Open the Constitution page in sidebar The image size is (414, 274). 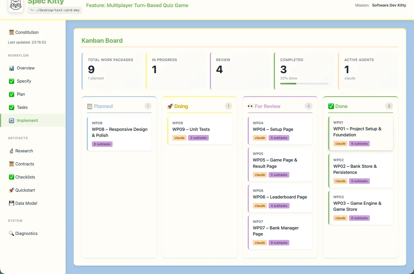pos(27,33)
